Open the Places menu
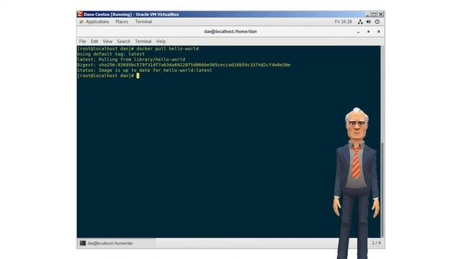 pyautogui.click(x=122, y=22)
